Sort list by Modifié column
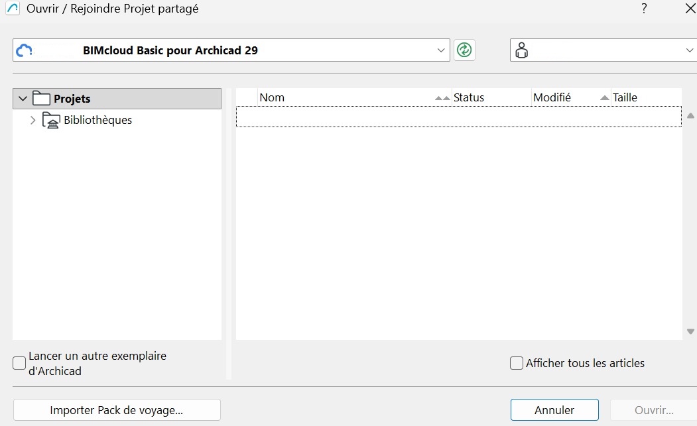The width and height of the screenshot is (697, 426). click(x=571, y=97)
